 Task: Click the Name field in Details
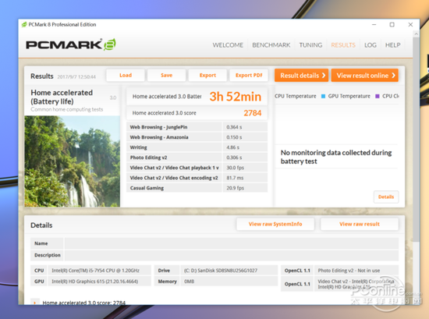click(x=232, y=243)
